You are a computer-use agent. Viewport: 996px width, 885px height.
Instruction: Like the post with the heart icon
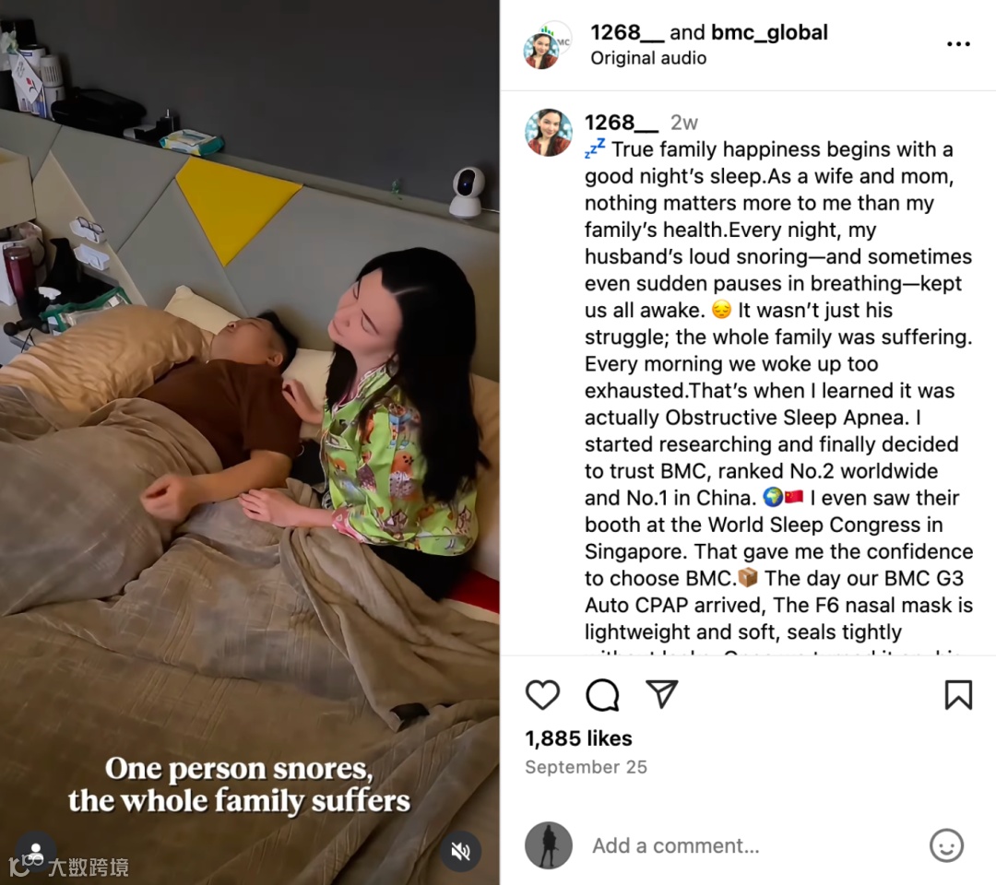tap(542, 694)
